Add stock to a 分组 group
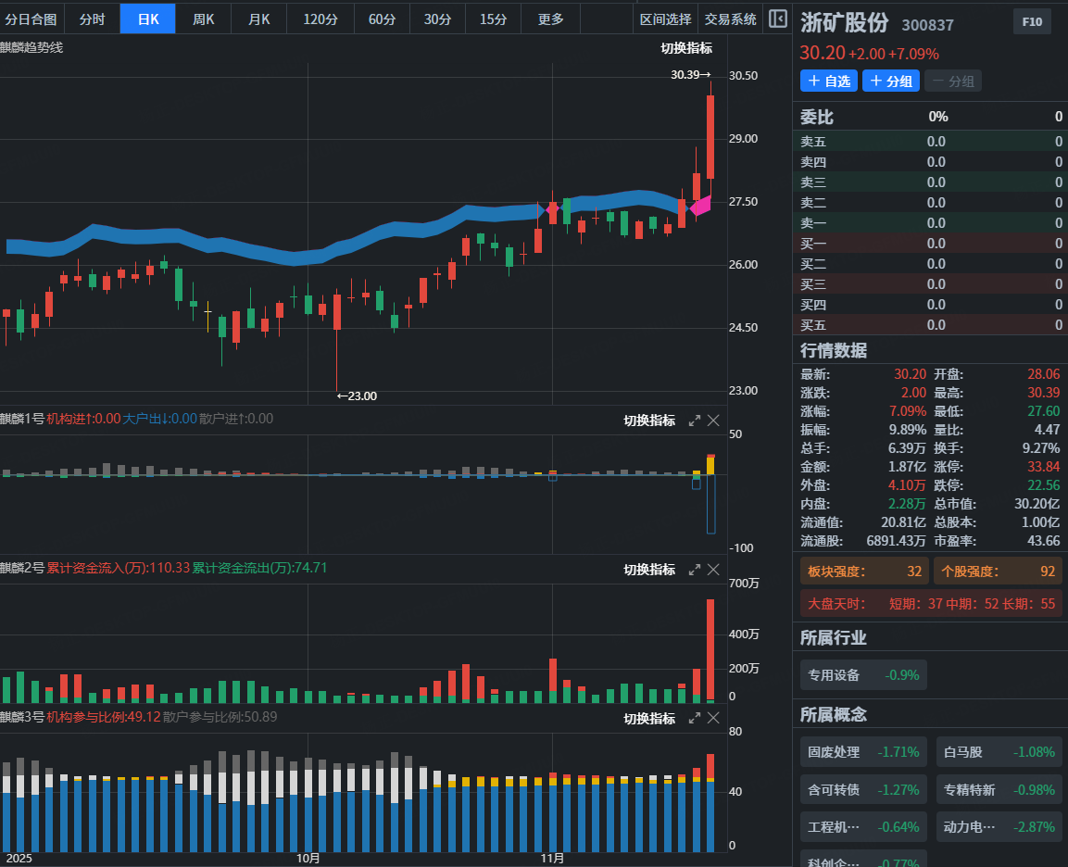Image resolution: width=1068 pixels, height=867 pixels. click(x=891, y=82)
